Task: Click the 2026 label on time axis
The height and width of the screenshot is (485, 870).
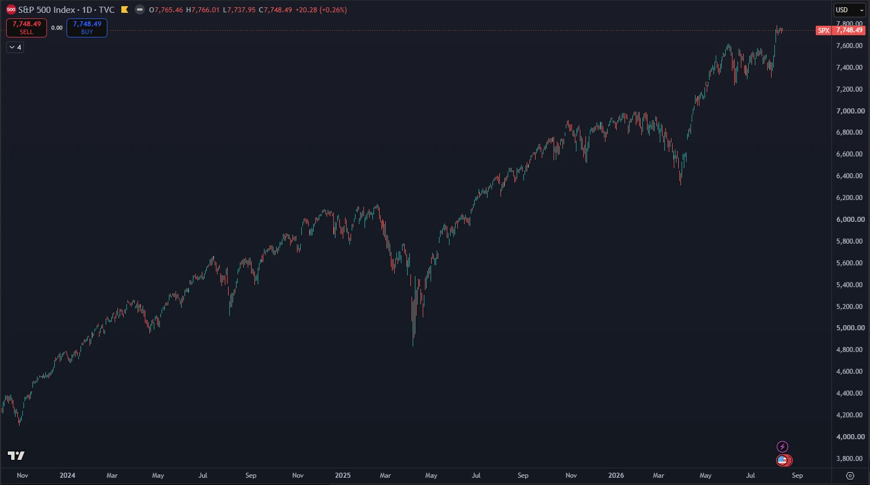Action: coord(616,476)
